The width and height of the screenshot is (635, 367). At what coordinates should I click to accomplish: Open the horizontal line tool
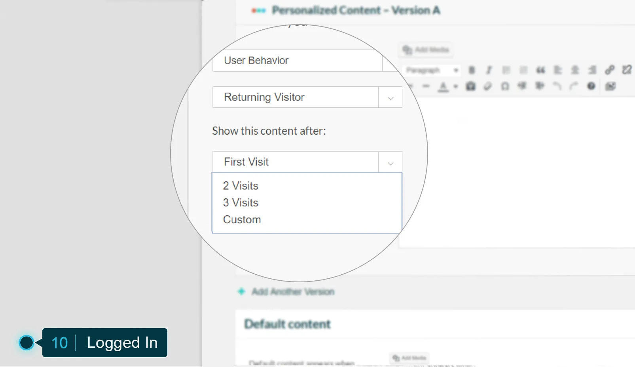[426, 86]
